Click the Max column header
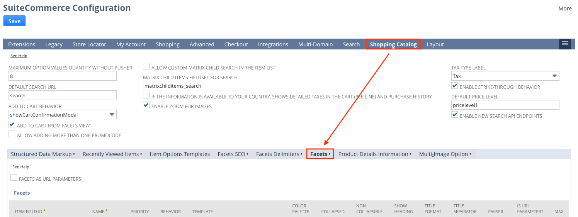 click(559, 212)
